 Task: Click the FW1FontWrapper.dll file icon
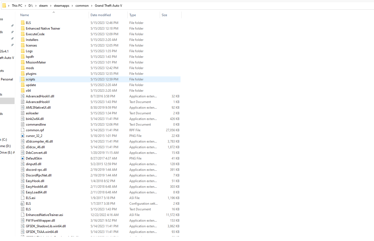tap(23, 221)
